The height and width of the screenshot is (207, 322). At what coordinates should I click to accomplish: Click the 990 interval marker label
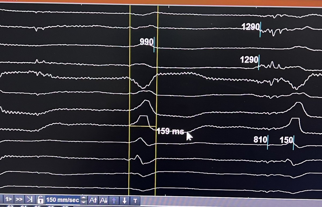[146, 42]
